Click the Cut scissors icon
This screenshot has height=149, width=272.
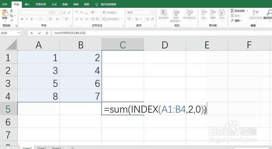[x=11, y=11]
